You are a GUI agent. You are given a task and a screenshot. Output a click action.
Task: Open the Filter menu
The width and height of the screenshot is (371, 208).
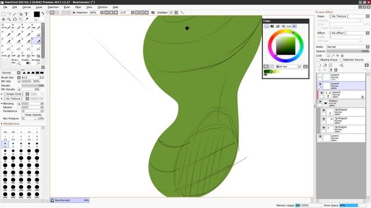click(x=78, y=8)
